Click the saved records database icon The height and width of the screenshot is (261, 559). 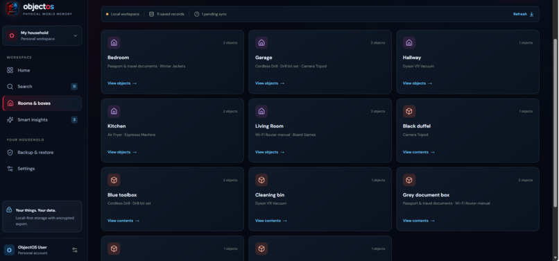[151, 15]
